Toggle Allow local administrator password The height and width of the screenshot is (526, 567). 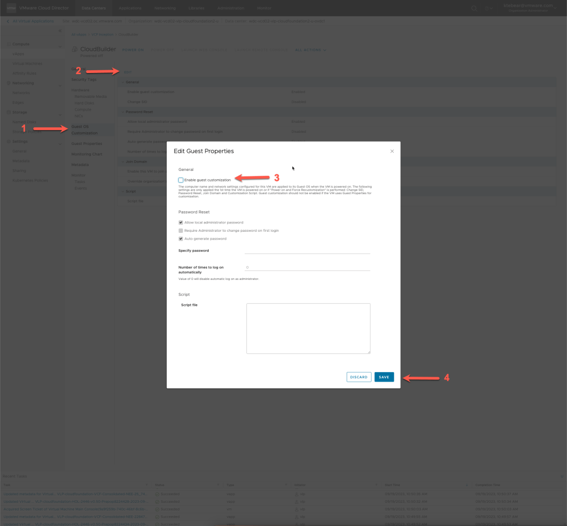point(181,222)
